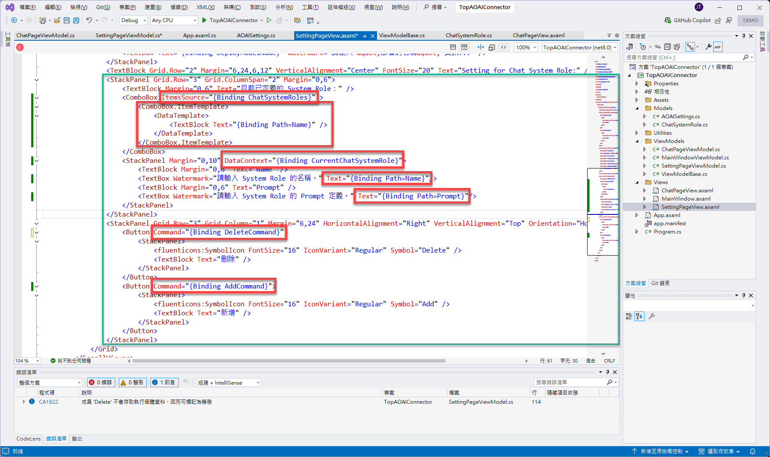The height and width of the screenshot is (457, 770).
Task: Toggle the 0 錯誤 errors filter
Action: (100, 382)
